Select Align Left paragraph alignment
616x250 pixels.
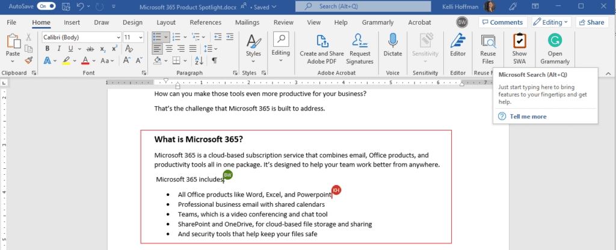[158, 49]
